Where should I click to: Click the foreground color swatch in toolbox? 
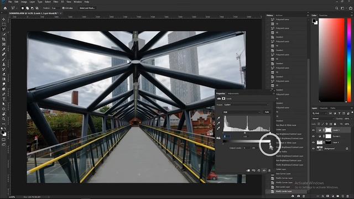pos(2,133)
